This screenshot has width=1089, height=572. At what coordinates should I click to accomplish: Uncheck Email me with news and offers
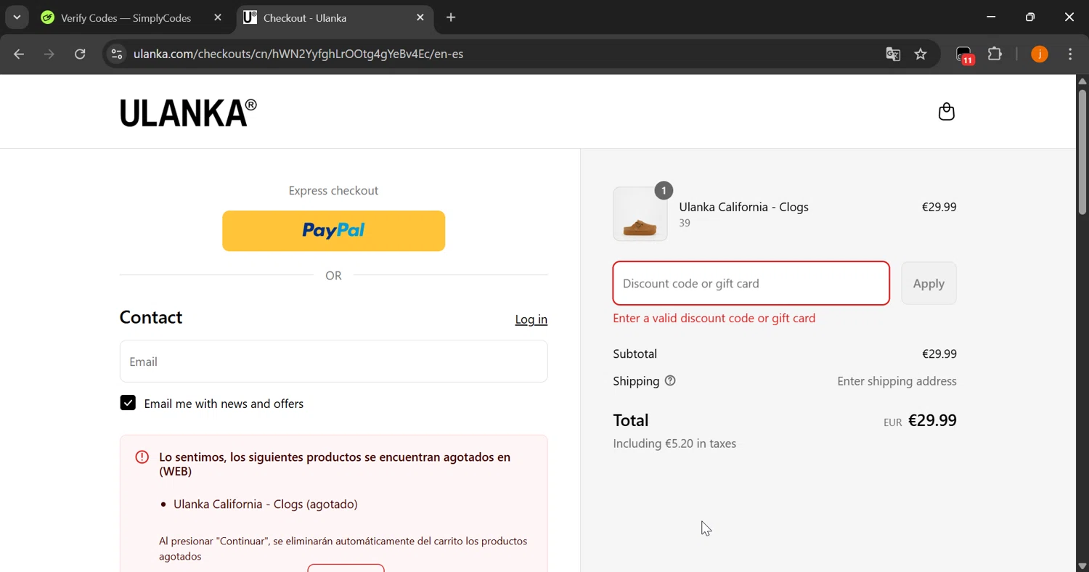point(128,403)
